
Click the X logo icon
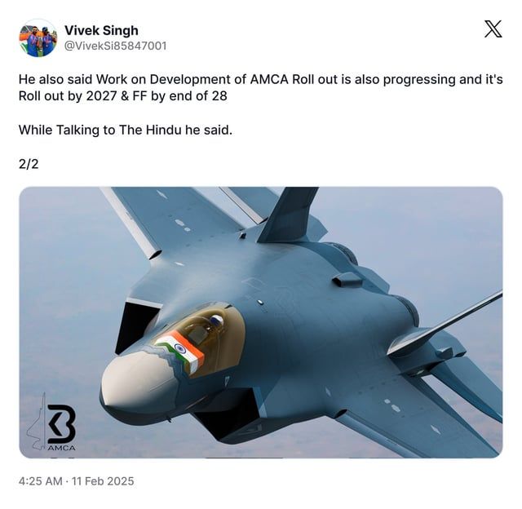click(x=493, y=29)
